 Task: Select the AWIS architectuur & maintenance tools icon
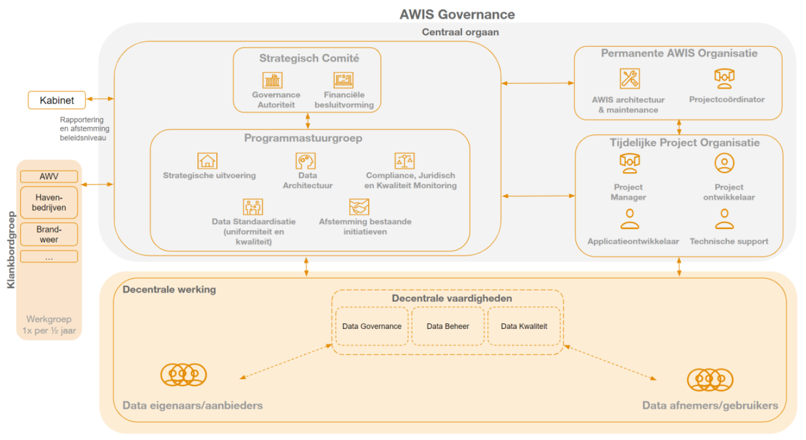[630, 79]
